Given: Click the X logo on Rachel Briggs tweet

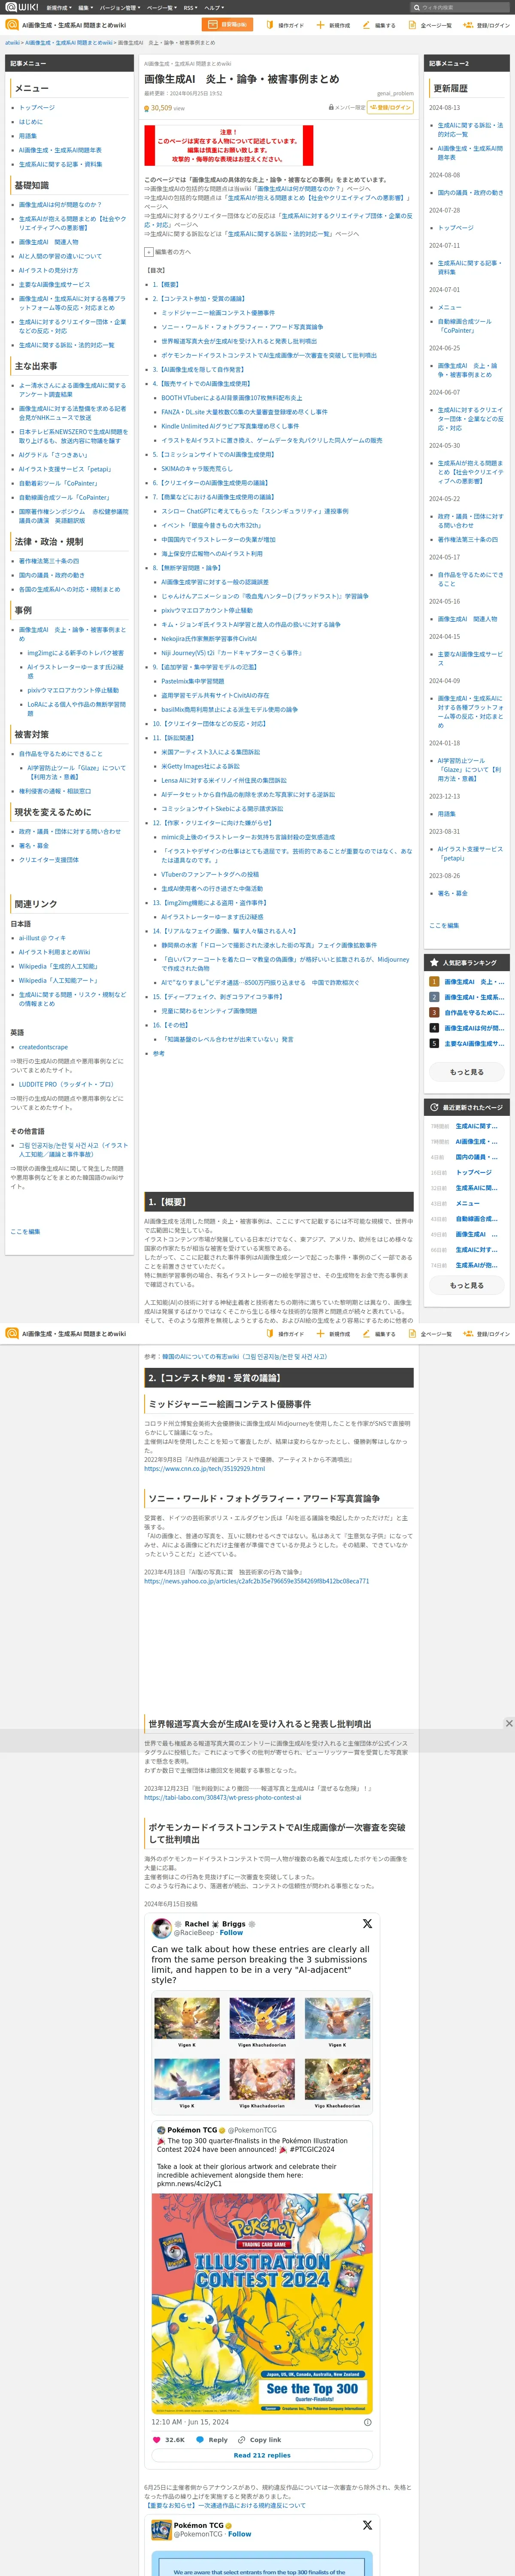Looking at the screenshot, I should click(367, 1924).
